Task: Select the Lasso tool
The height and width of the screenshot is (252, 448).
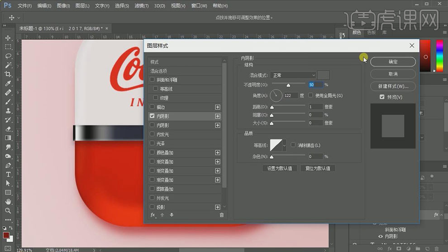Action: pos(8,56)
